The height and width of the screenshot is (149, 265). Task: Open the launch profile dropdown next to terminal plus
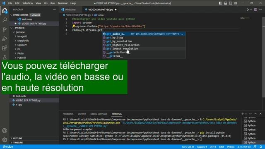coord(246,114)
